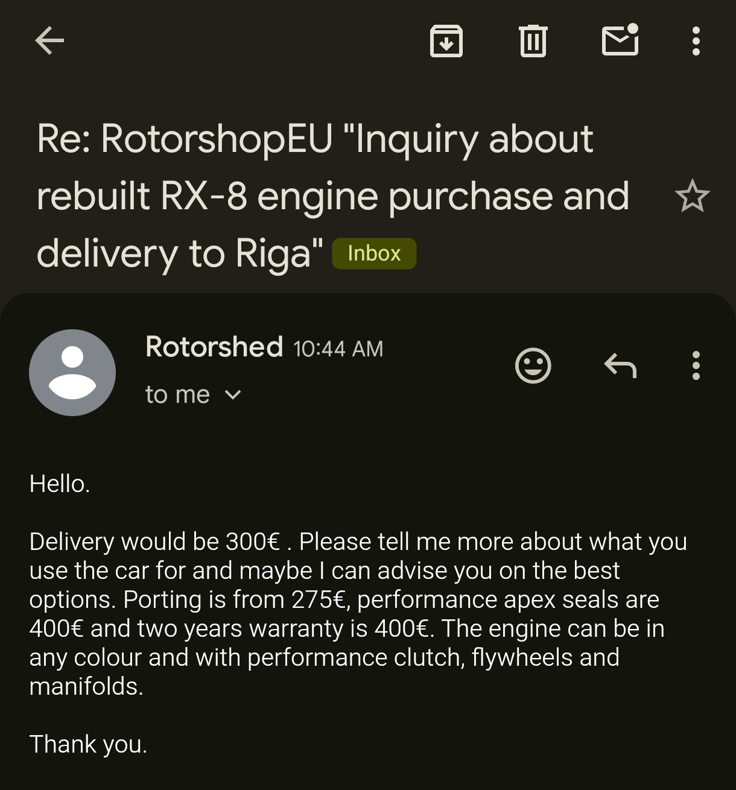The image size is (736, 790).
Task: Open the top toolbar overflow menu
Action: (x=696, y=41)
